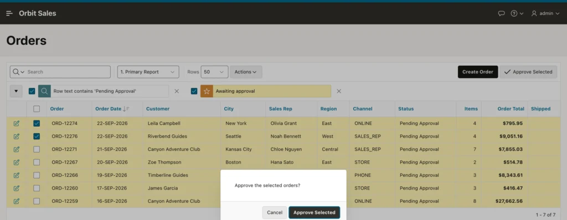Click the Hana Sato sales rep cell
The width and height of the screenshot is (567, 220).
[x=282, y=162]
